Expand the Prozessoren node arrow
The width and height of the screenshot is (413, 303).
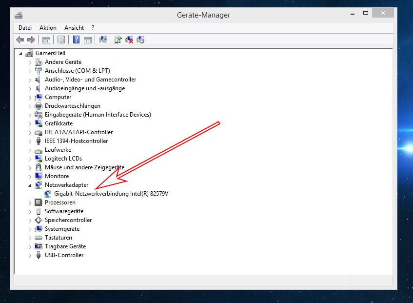[30, 203]
